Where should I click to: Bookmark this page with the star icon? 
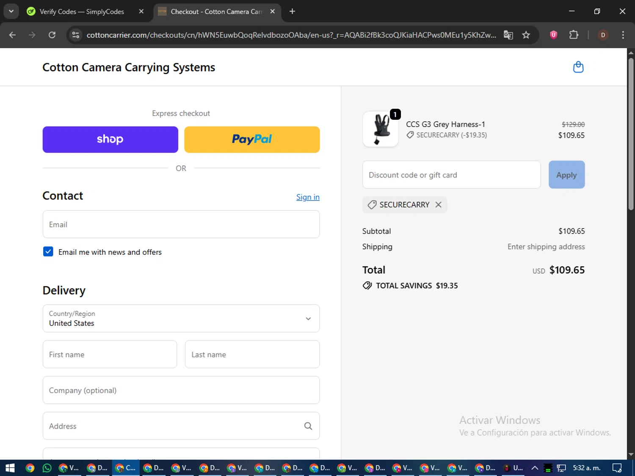[x=526, y=35]
